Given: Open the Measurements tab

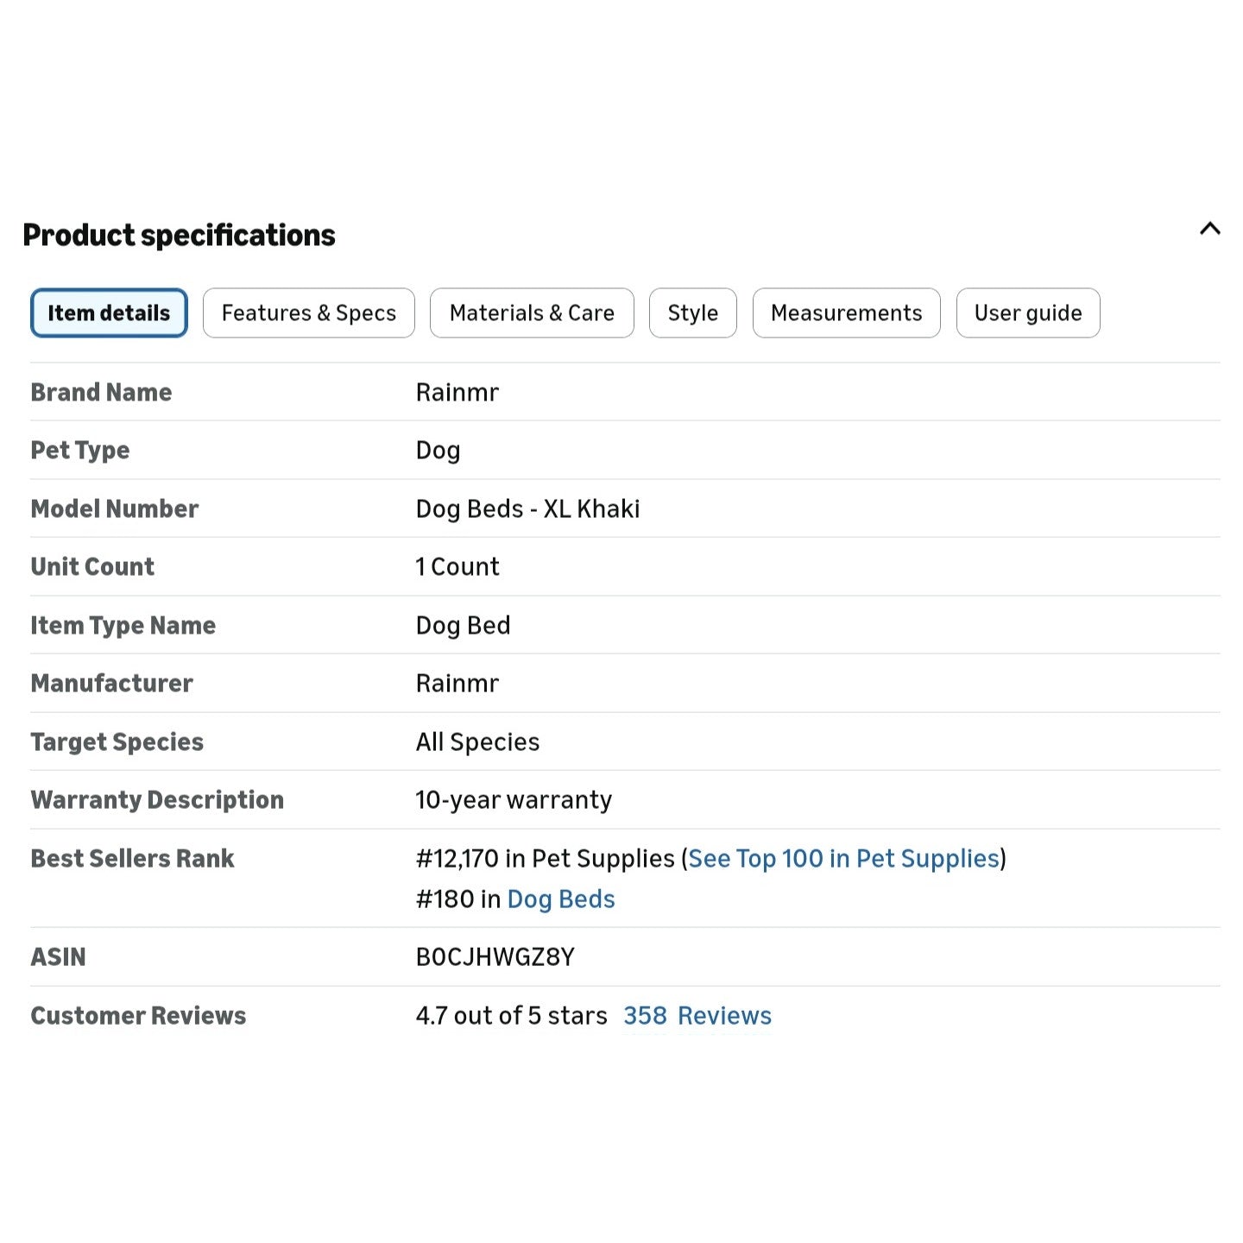Looking at the screenshot, I should click(x=847, y=312).
